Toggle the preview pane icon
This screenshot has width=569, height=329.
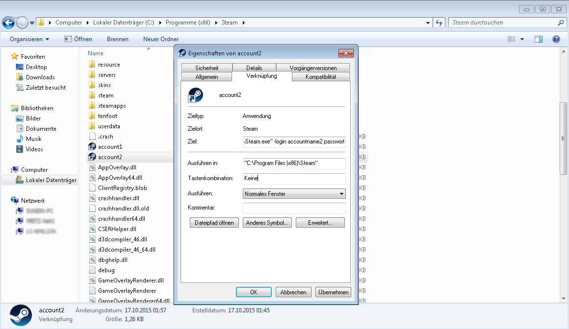[x=539, y=39]
